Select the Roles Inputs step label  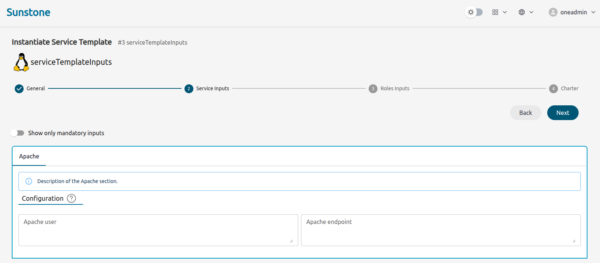[x=395, y=88]
